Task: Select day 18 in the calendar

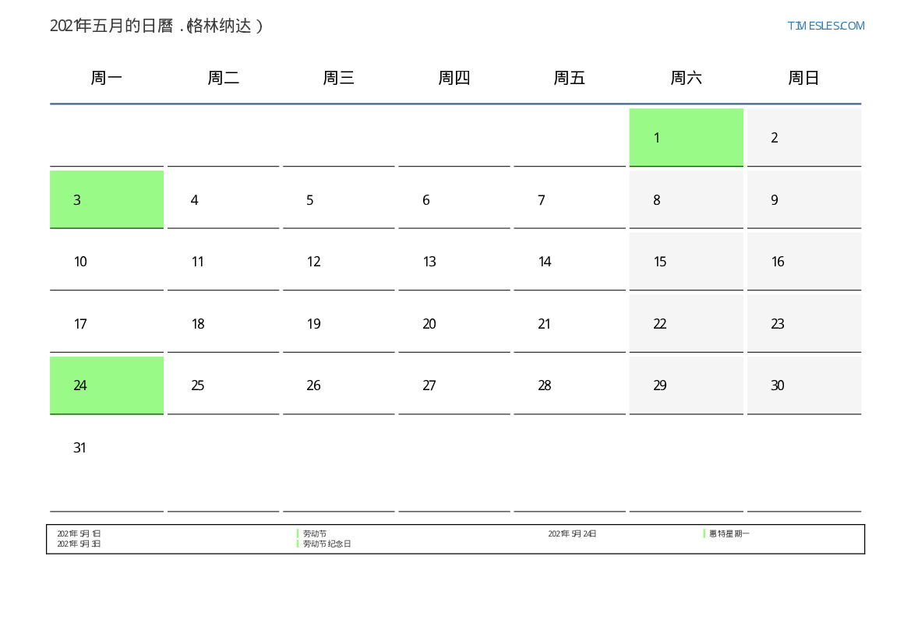Action: click(223, 323)
